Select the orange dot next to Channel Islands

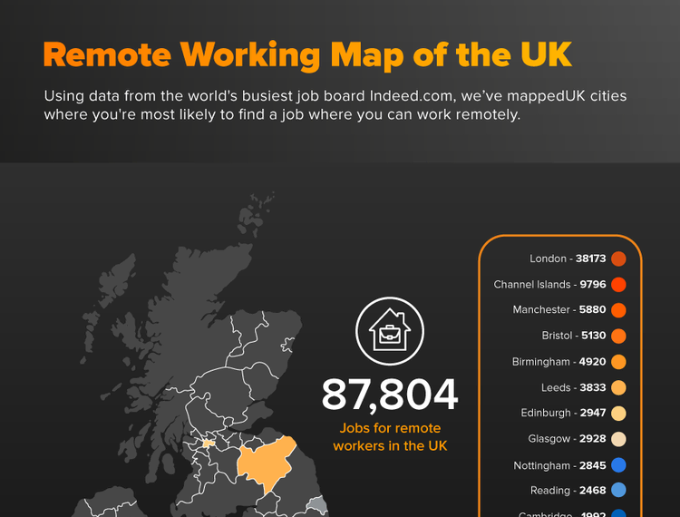[x=619, y=284]
